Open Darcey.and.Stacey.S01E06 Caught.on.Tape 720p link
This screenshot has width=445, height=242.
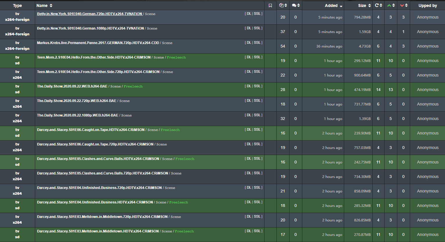point(95,144)
